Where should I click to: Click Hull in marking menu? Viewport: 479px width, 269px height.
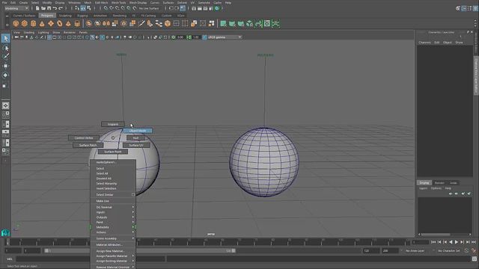point(135,138)
